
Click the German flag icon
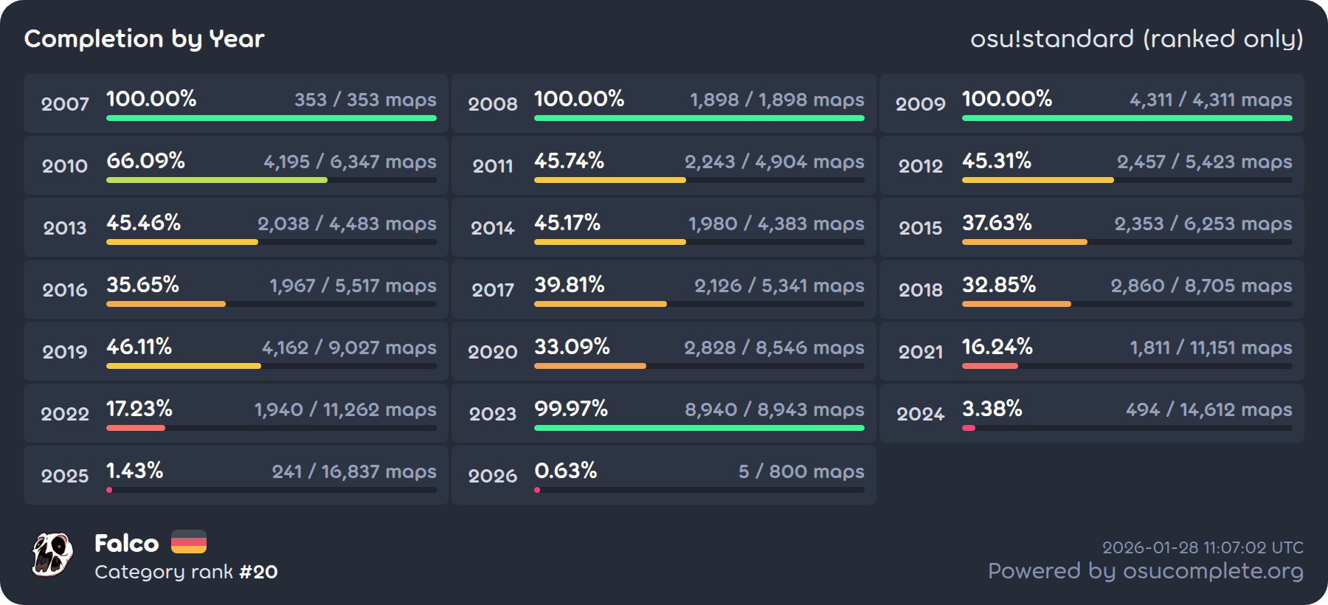188,542
